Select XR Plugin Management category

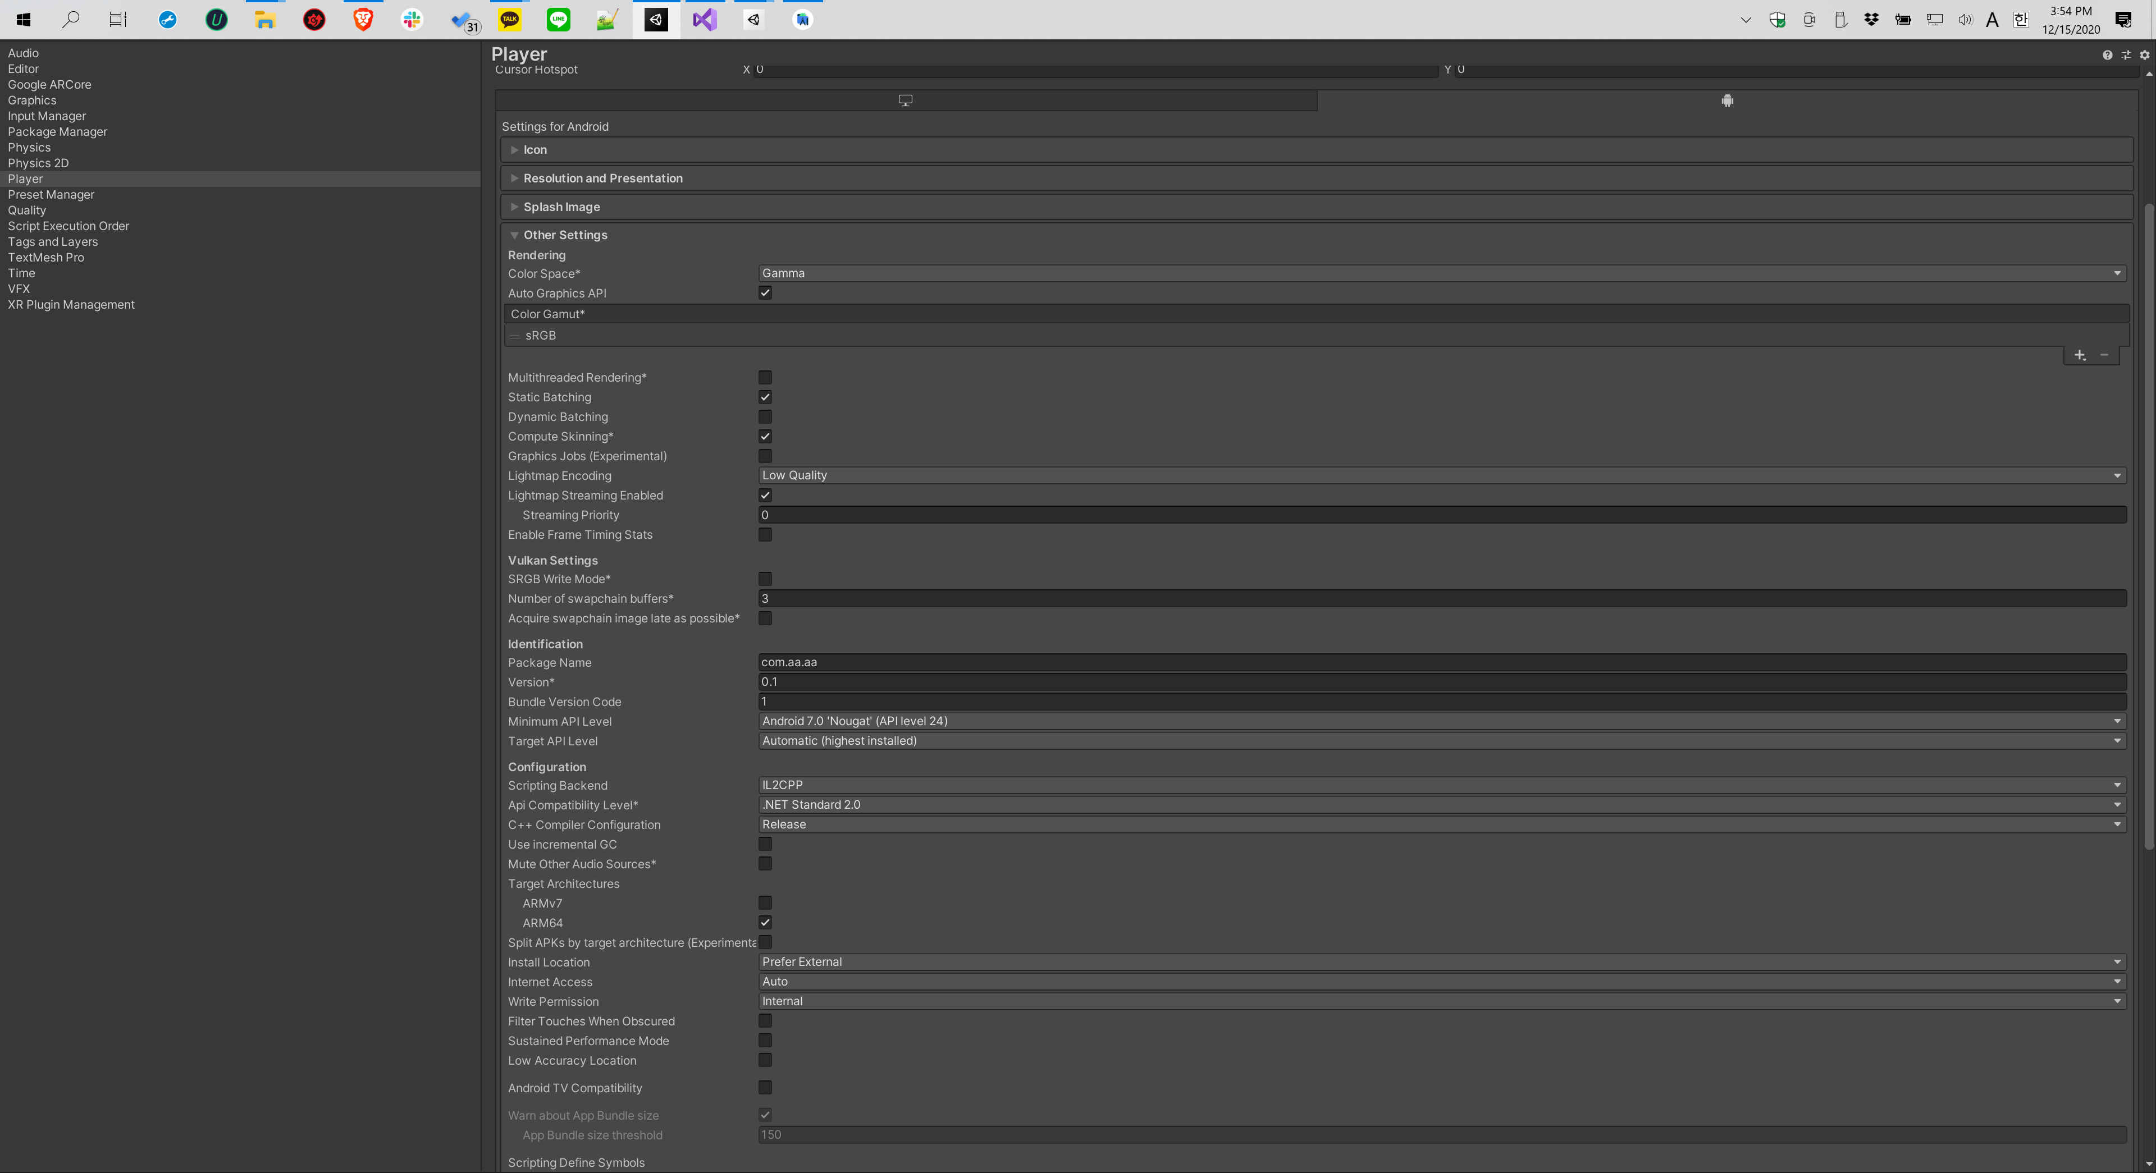pos(71,305)
